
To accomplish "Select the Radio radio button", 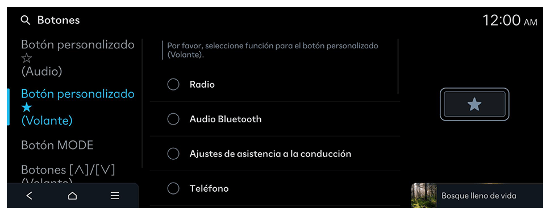I will point(173,85).
